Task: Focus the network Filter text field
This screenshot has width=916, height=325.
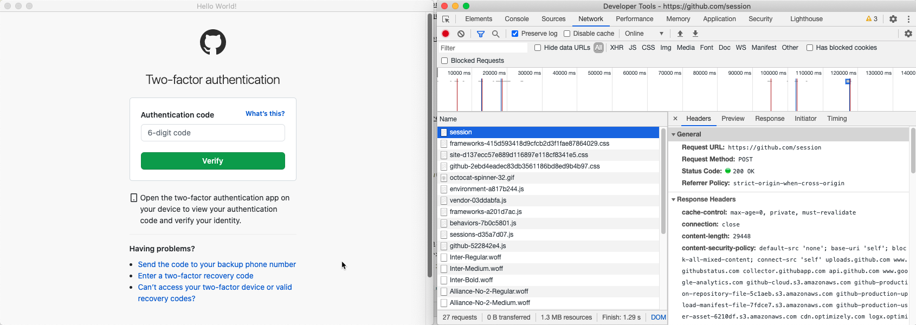Action: pos(483,48)
